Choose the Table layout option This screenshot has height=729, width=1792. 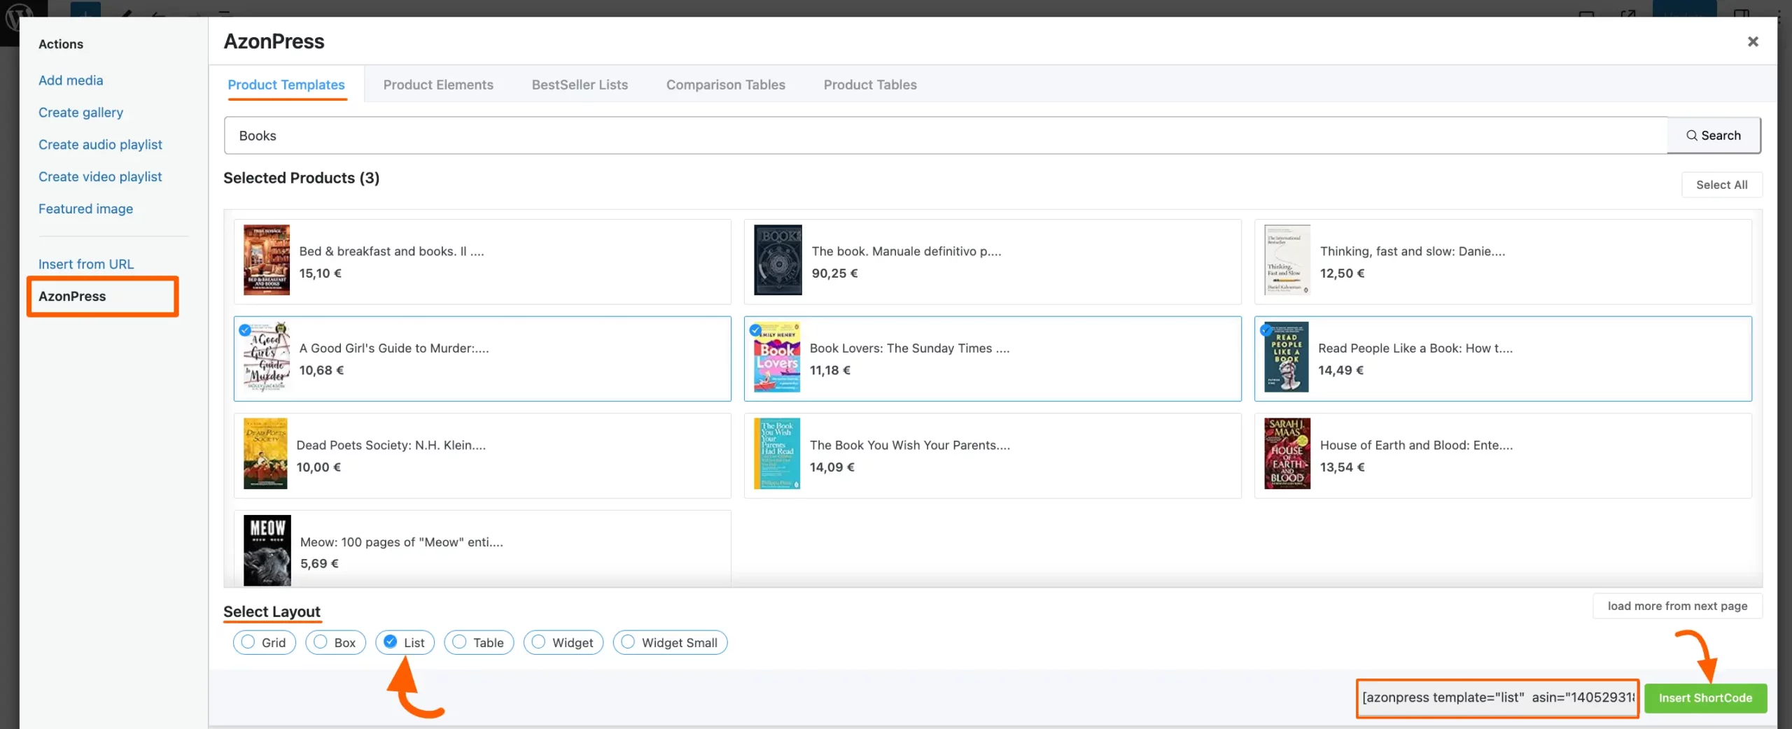459,642
